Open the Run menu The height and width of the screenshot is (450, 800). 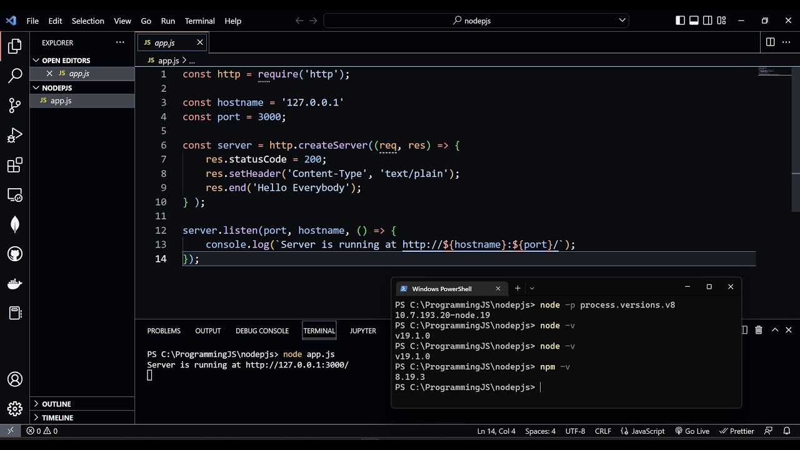point(167,21)
